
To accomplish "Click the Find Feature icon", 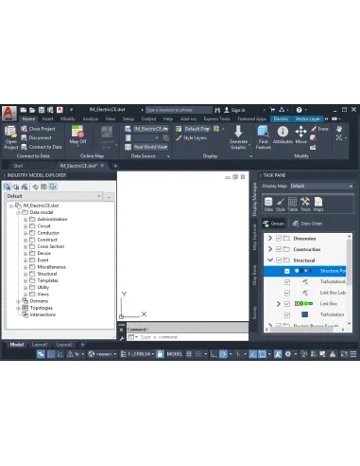I will pyautogui.click(x=263, y=132).
